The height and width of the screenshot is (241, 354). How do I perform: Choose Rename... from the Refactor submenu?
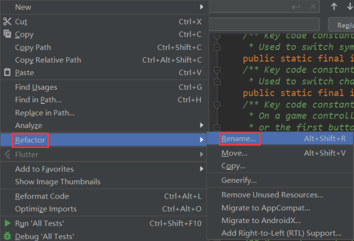(239, 139)
